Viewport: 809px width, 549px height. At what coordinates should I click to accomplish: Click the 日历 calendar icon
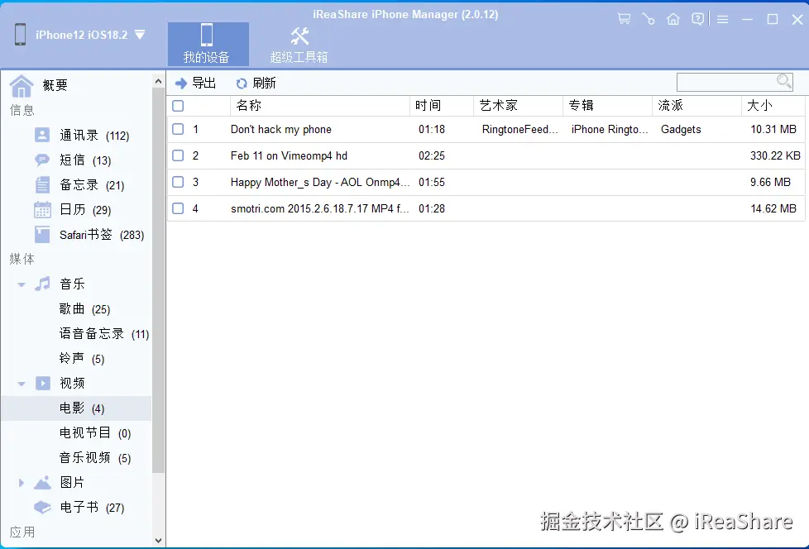42,209
